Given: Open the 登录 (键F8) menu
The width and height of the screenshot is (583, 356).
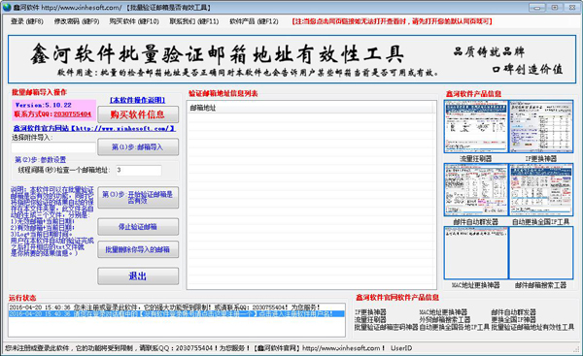Looking at the screenshot, I should coord(27,21).
